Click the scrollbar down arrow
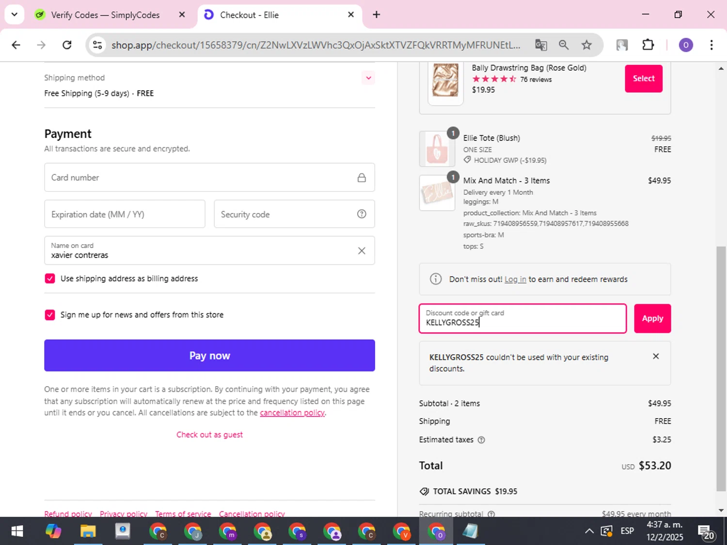Image resolution: width=727 pixels, height=545 pixels. coord(721,510)
